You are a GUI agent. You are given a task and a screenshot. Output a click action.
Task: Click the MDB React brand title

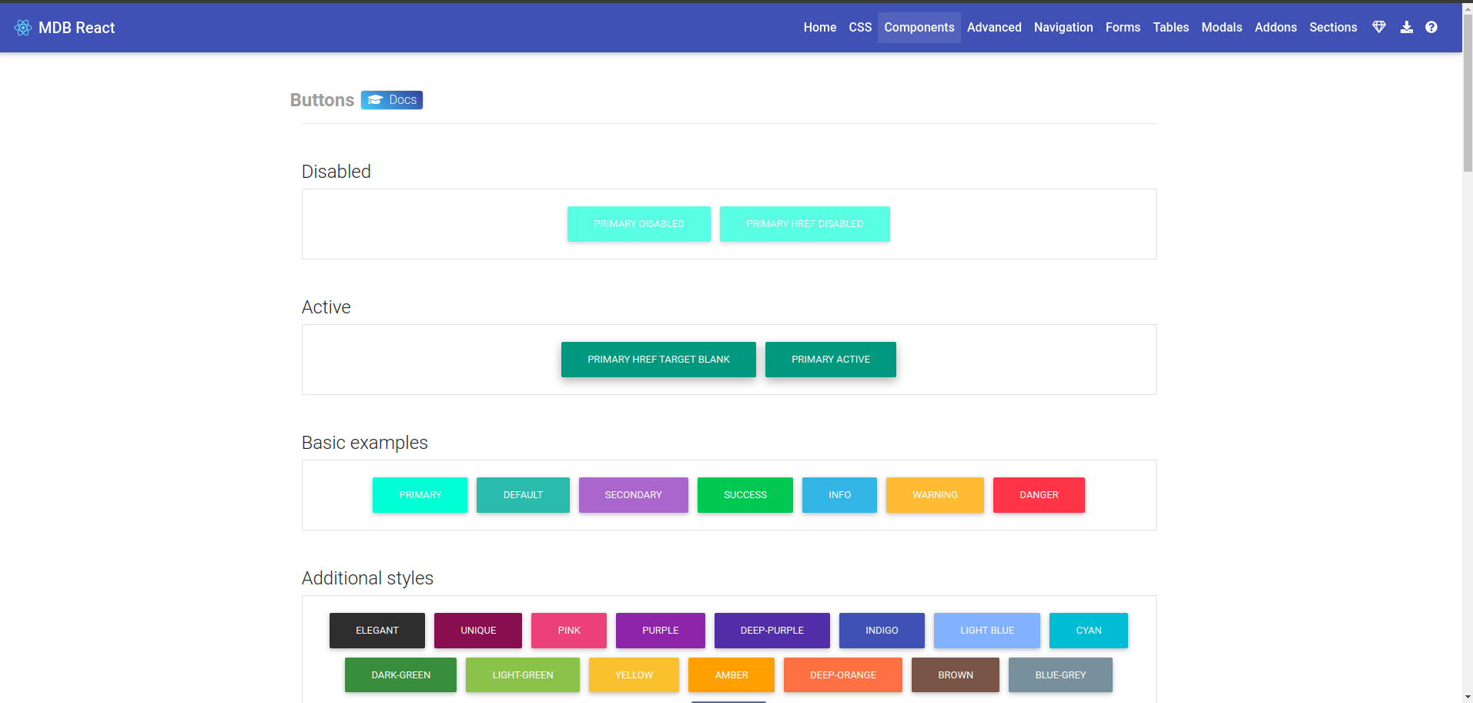(77, 28)
